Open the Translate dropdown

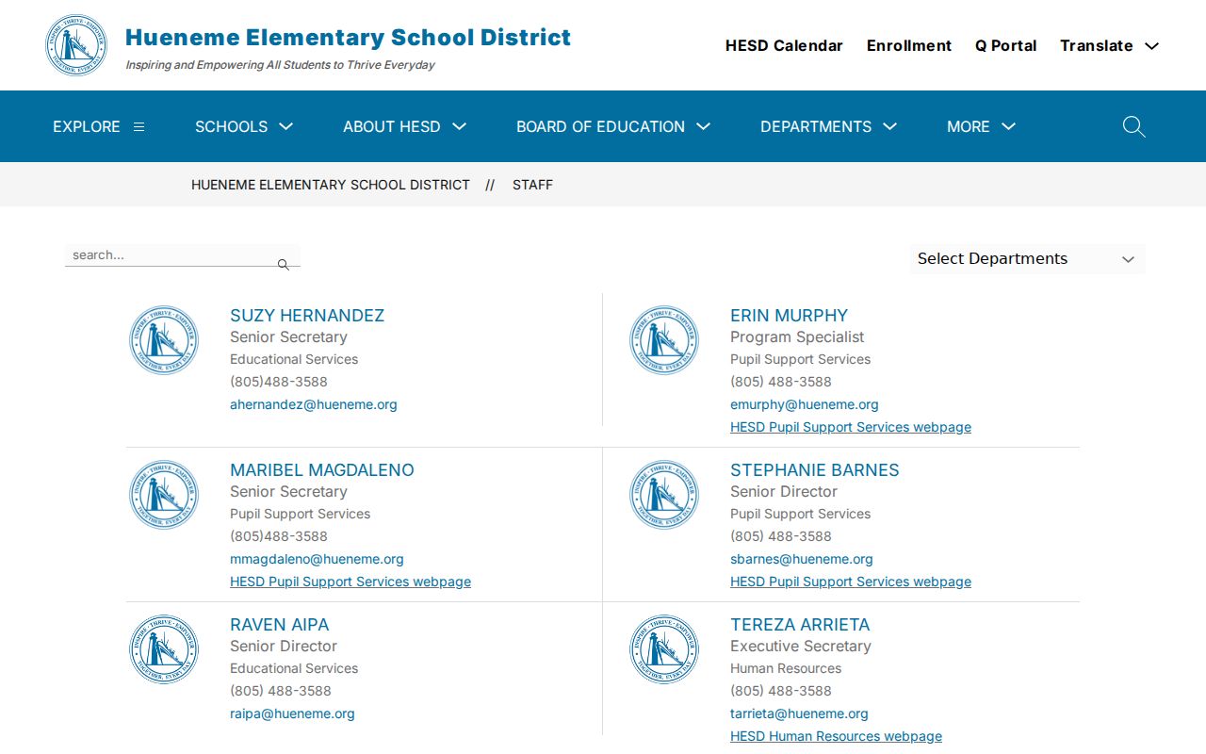pos(1109,45)
